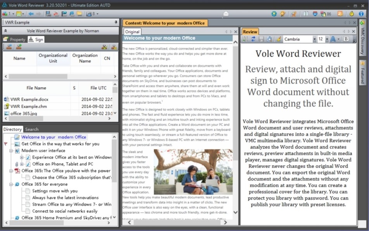This screenshot has height=231, width=369.
Task: Click the blue back arrow in toolbar
Action: [31, 14]
